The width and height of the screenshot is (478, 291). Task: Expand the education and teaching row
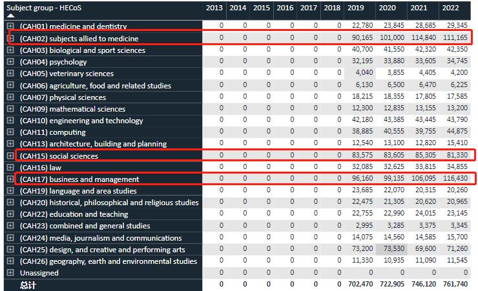(10, 214)
